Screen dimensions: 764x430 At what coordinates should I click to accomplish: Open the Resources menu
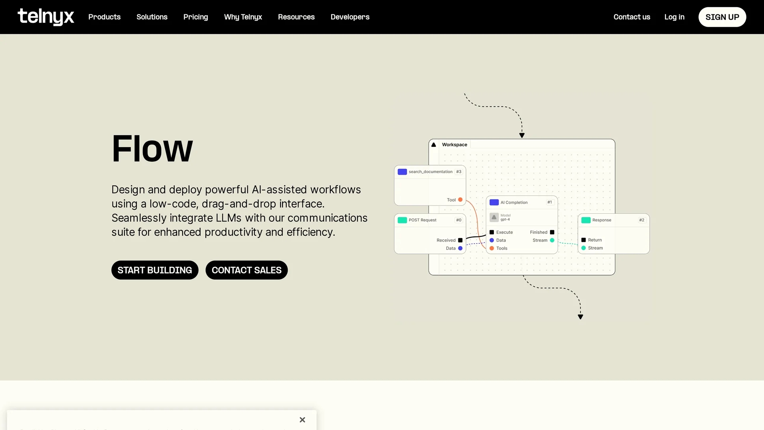point(296,17)
